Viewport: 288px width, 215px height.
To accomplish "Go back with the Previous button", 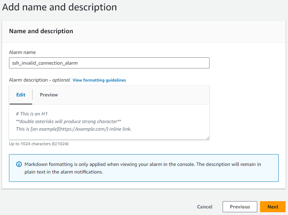I will [x=240, y=207].
